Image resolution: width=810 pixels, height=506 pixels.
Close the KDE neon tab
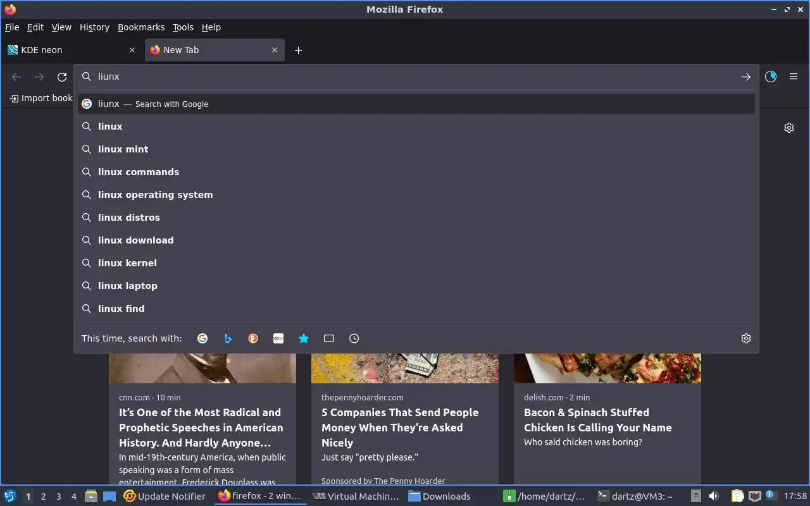pyautogui.click(x=132, y=50)
